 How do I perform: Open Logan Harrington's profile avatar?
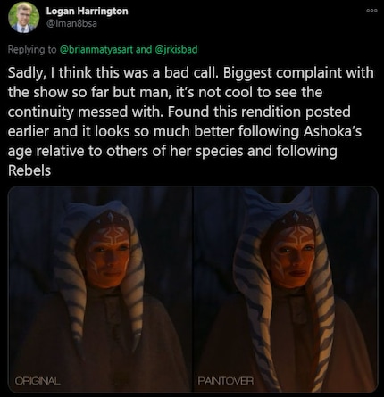(23, 18)
